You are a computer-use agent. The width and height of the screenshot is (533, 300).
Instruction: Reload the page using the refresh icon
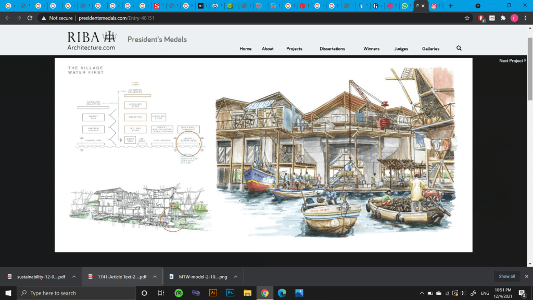[x=30, y=18]
